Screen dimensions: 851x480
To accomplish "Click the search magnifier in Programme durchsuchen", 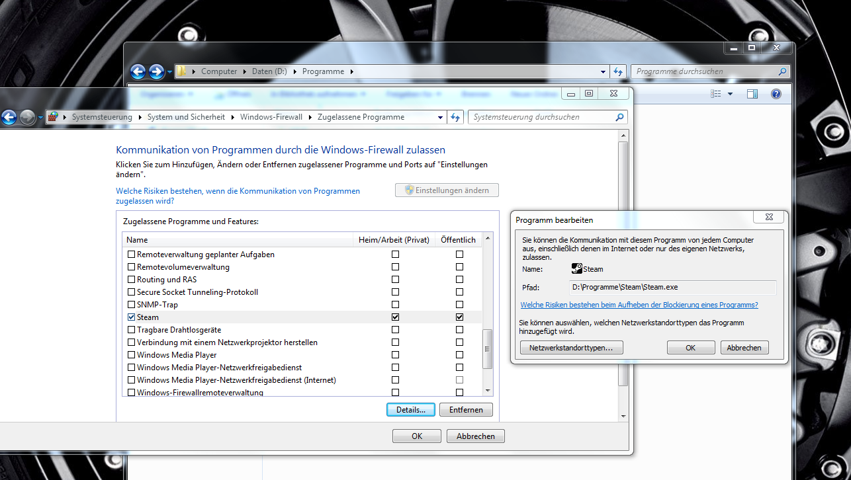I will (x=783, y=71).
